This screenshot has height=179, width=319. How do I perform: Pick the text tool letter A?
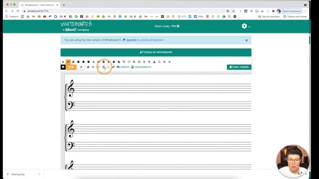pyautogui.click(x=94, y=62)
